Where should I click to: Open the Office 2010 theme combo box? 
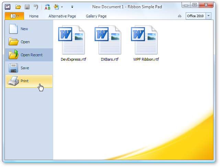(x=198, y=16)
